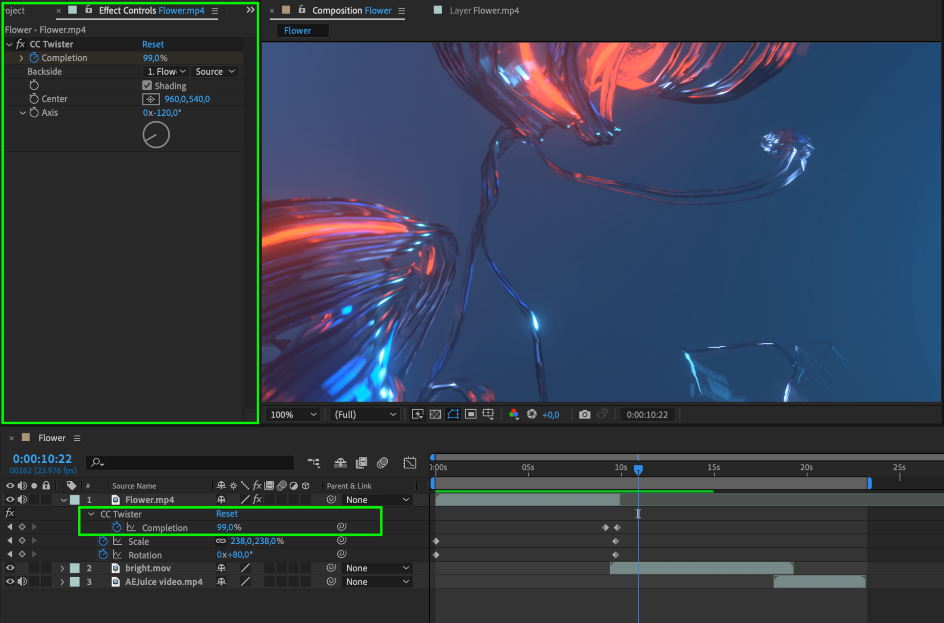The image size is (944, 623).
Task: Open the 100% magnification dropdown
Action: point(293,415)
